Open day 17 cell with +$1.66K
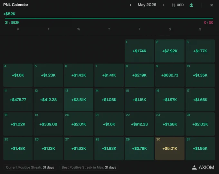This screenshot has height=174, width=219. point(200,100)
